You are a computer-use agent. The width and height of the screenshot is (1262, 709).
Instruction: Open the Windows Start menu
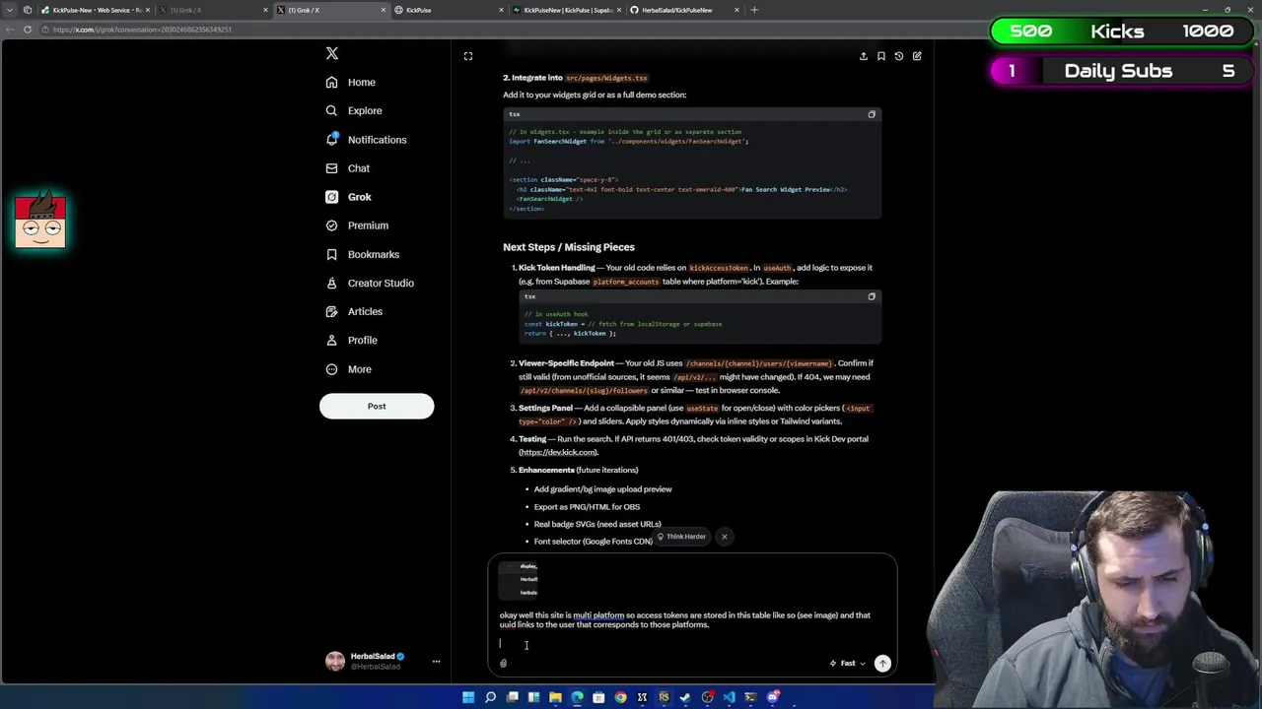pyautogui.click(x=468, y=697)
